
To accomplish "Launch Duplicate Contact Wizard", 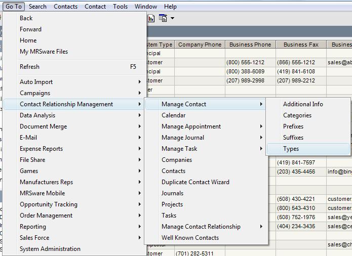I will (206, 182).
